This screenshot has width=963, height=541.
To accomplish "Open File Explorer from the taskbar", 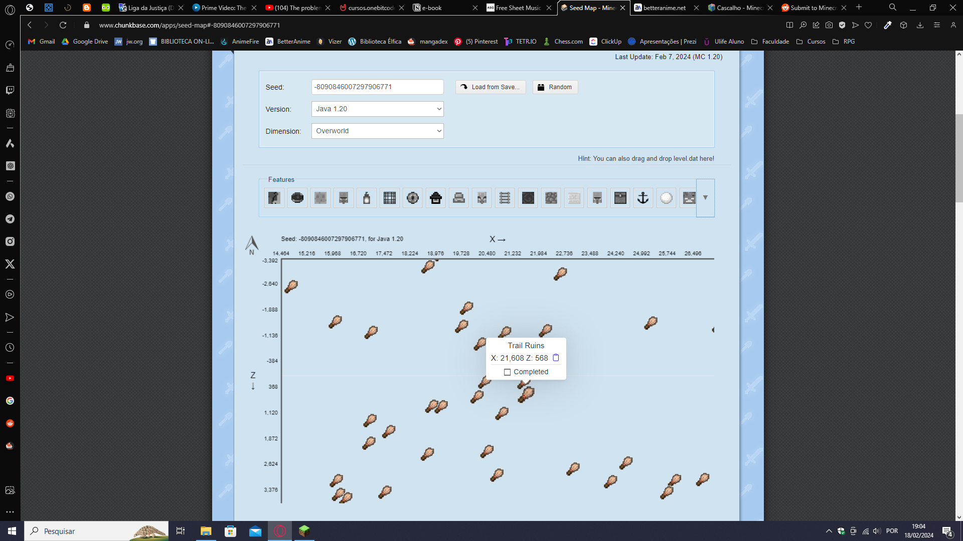I will [206, 531].
